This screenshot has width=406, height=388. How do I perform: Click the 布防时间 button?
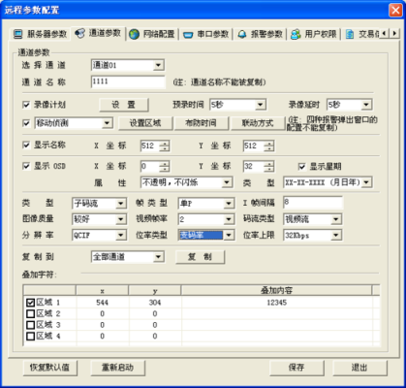pos(201,123)
